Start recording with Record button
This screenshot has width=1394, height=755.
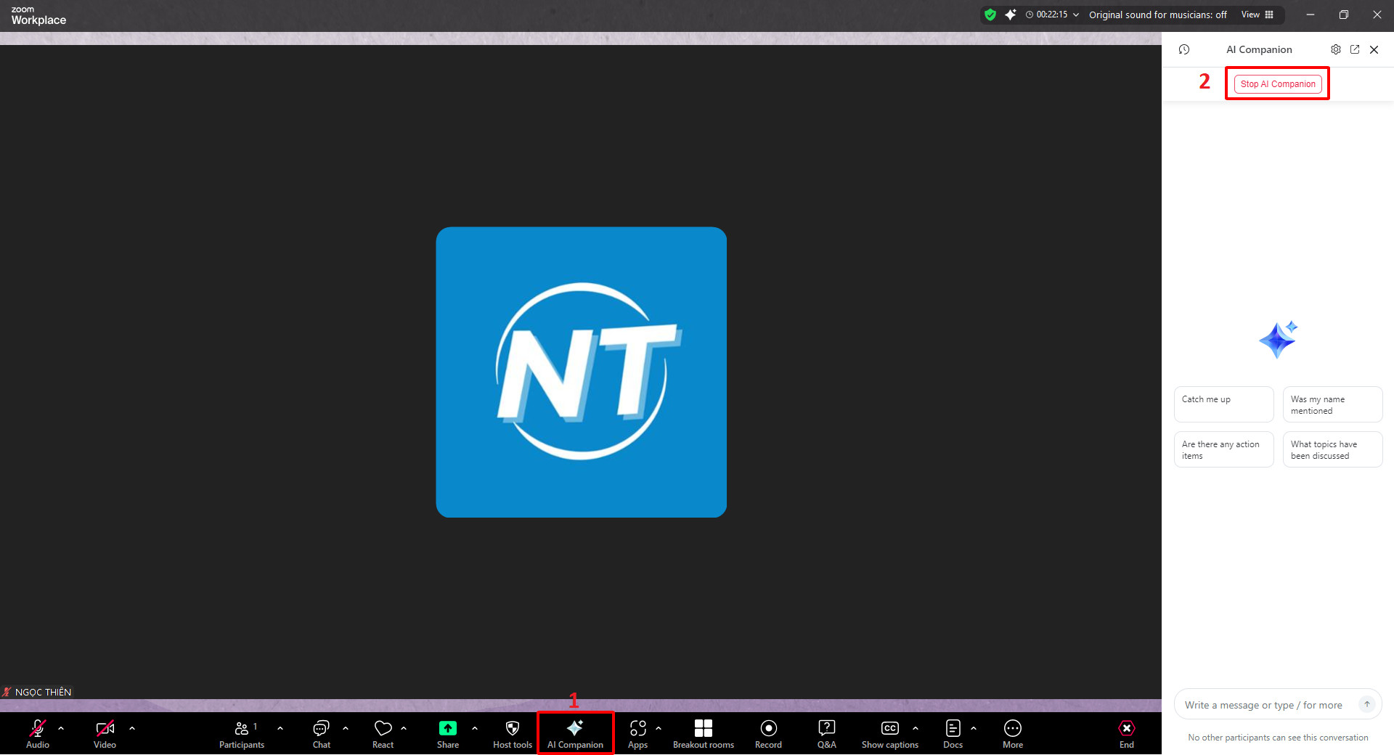(768, 733)
